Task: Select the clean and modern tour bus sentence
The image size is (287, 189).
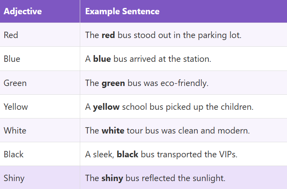Action: tap(168, 130)
